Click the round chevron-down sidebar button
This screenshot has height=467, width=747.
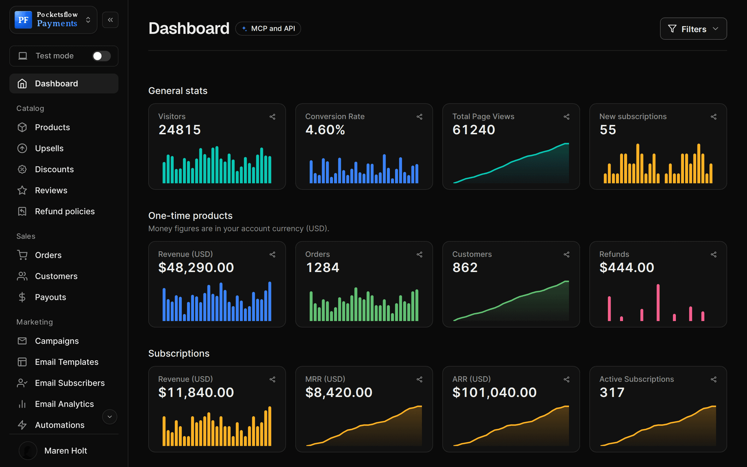point(109,417)
